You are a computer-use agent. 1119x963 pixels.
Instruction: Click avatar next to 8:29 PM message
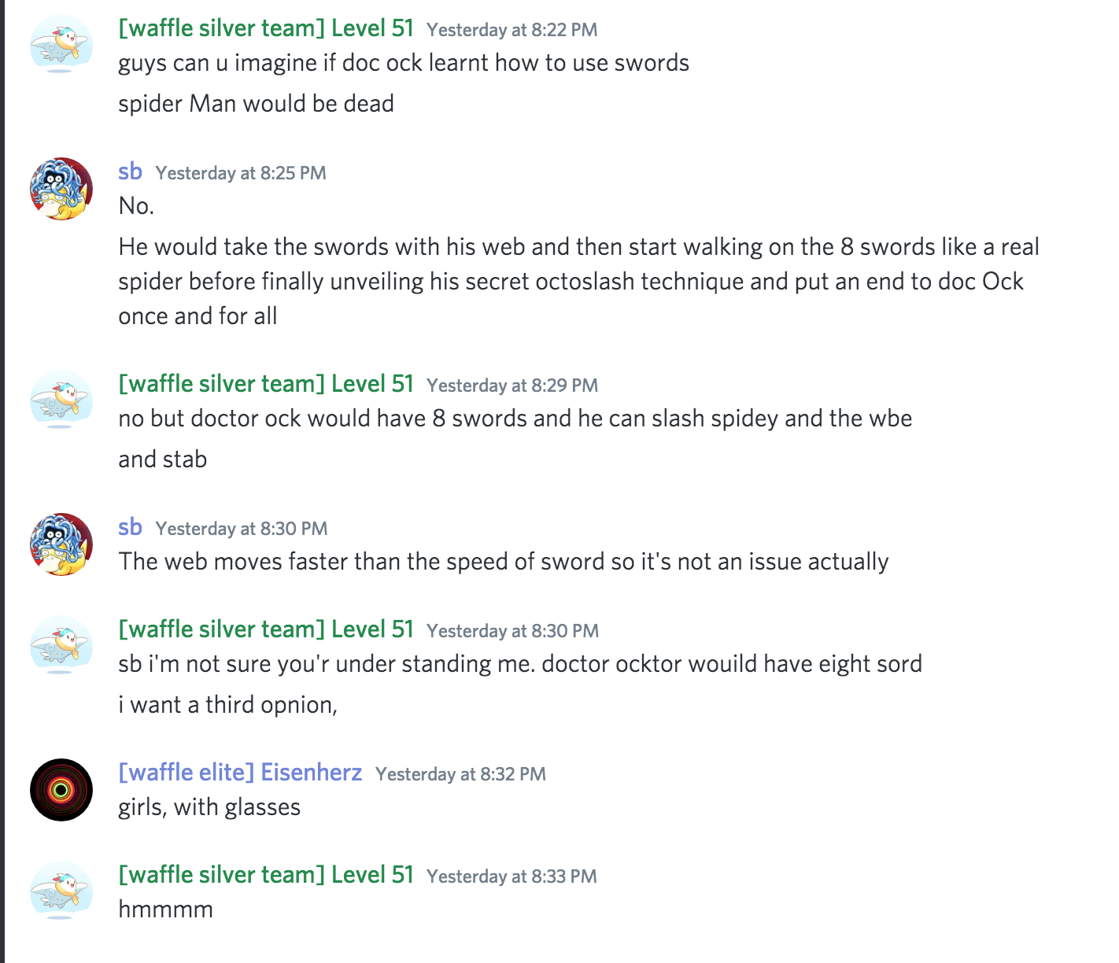coord(61,401)
